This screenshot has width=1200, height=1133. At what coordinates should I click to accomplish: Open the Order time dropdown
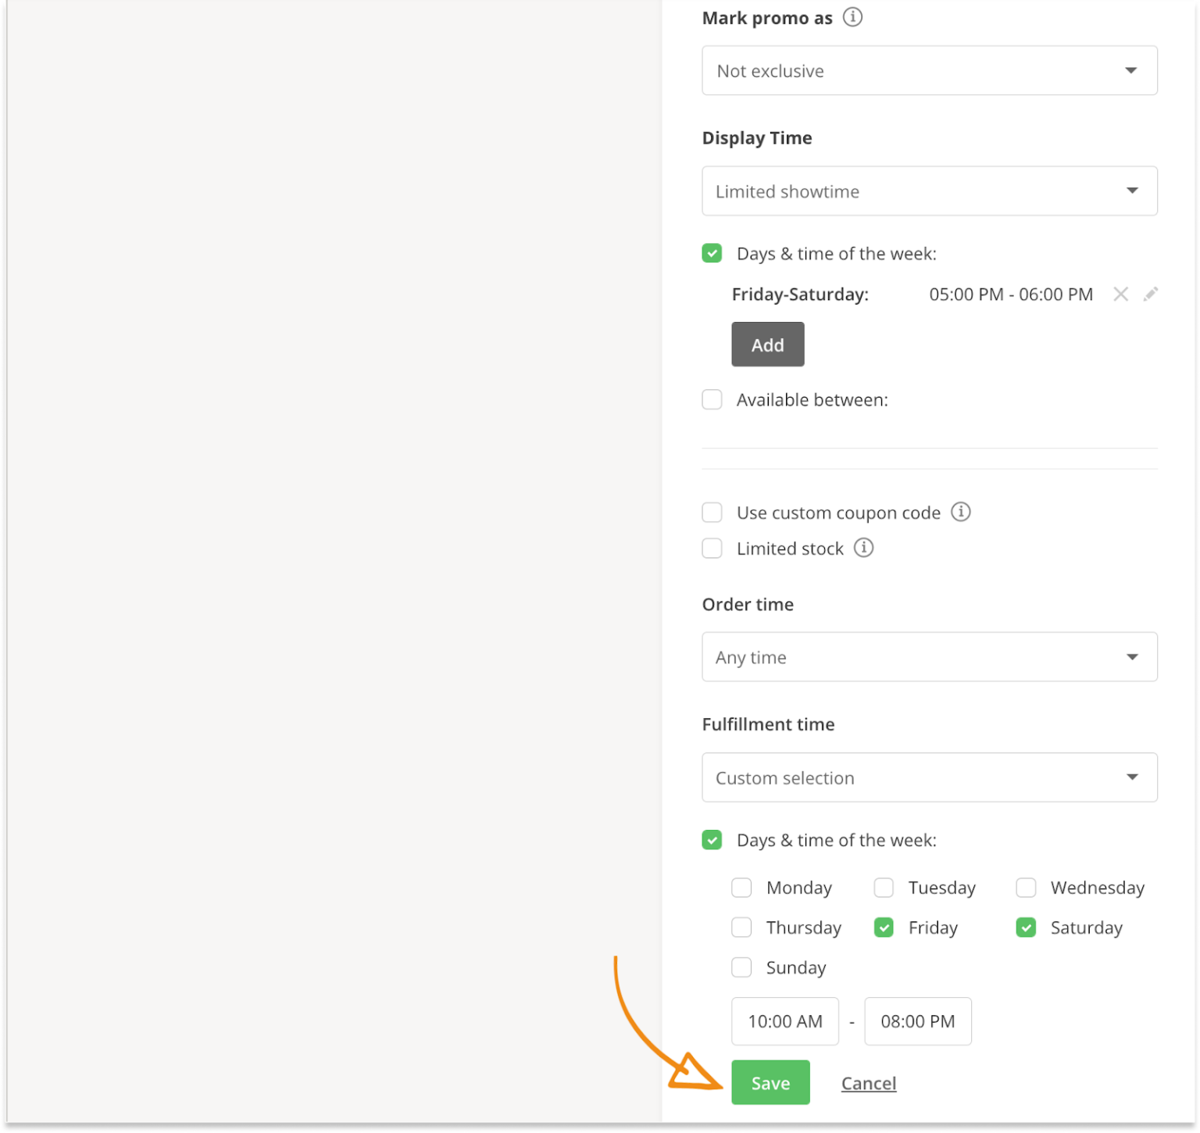tap(929, 656)
